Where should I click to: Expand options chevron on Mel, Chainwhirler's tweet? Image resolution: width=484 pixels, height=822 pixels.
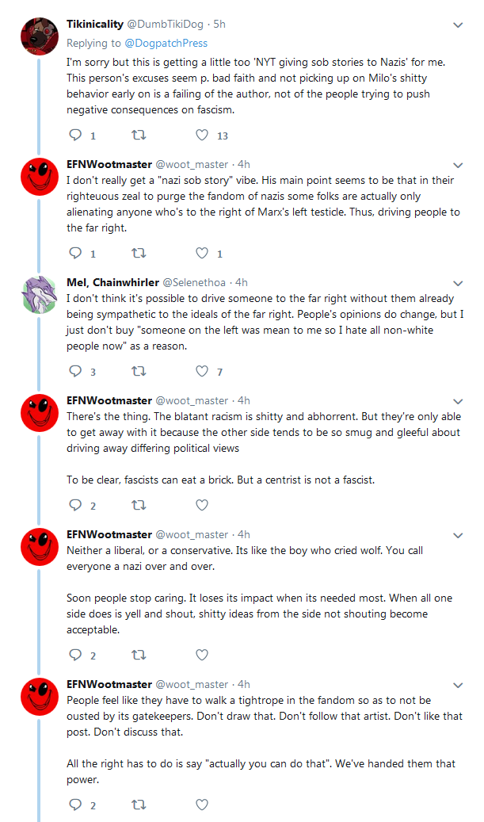coord(458,284)
